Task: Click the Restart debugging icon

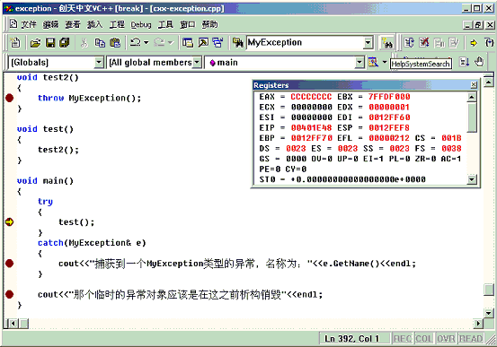Action: 409,42
